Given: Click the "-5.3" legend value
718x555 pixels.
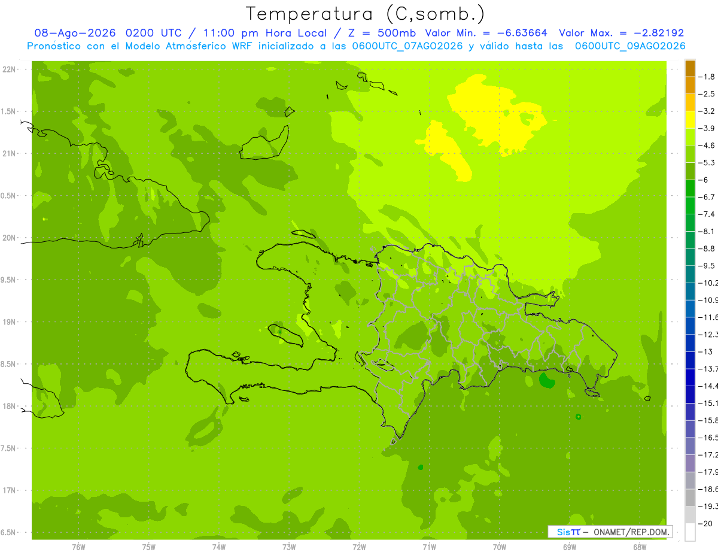Looking at the screenshot, I should (x=708, y=163).
